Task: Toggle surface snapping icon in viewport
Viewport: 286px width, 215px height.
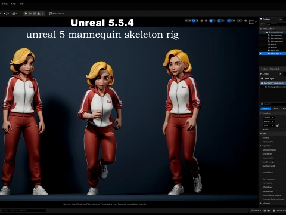Action: point(206,21)
